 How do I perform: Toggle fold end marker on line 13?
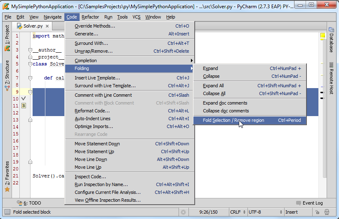pos(30,120)
